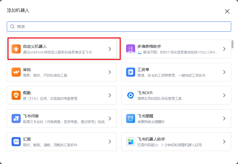
Task: Click description 无需代码能力，3 分钟轻松搭建机器人应用
Action: (169, 145)
